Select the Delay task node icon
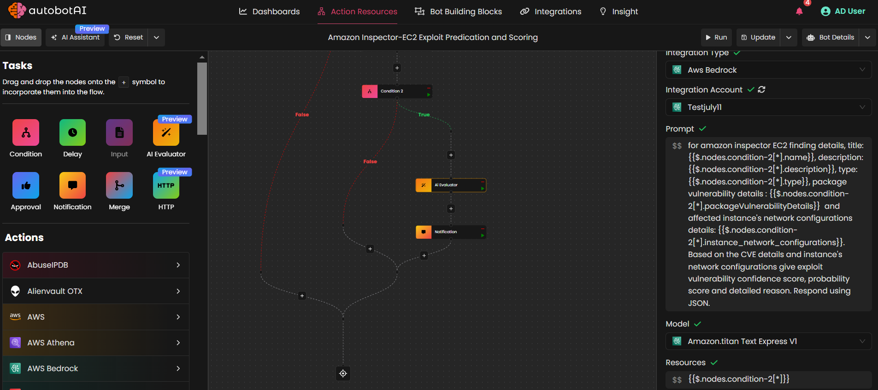The height and width of the screenshot is (390, 878). [72, 132]
